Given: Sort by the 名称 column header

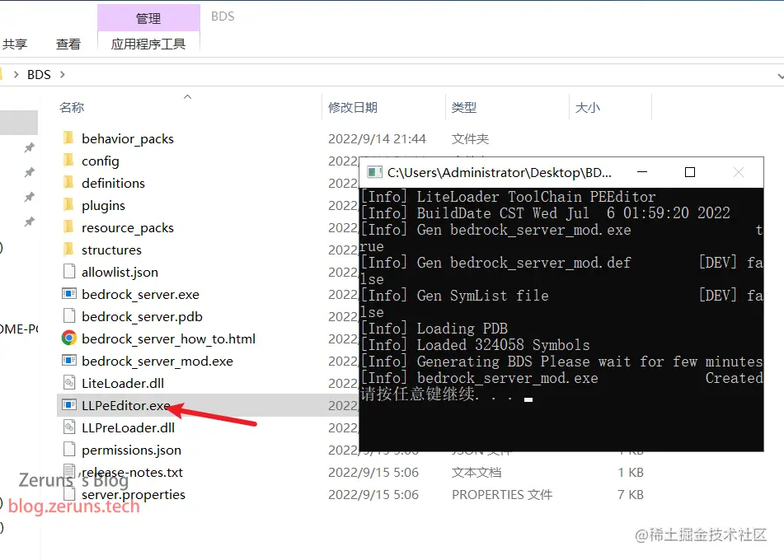Looking at the screenshot, I should click(x=72, y=107).
